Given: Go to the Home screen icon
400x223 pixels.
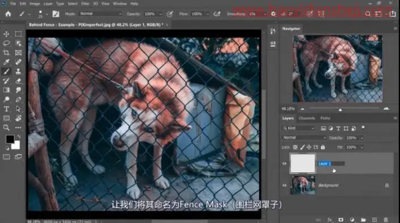Looking at the screenshot, I should point(8,14).
